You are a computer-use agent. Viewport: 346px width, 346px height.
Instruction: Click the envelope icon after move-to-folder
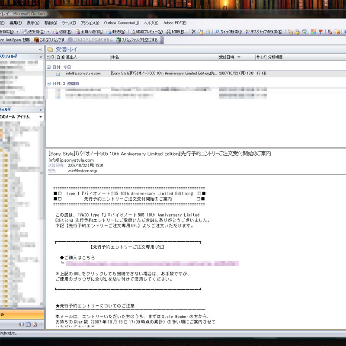pyautogui.click(x=208, y=32)
